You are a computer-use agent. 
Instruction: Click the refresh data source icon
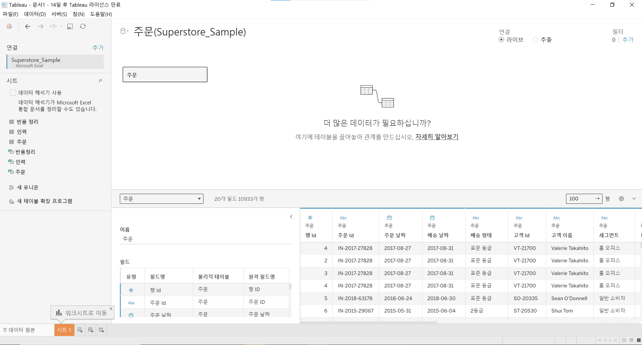click(x=83, y=26)
